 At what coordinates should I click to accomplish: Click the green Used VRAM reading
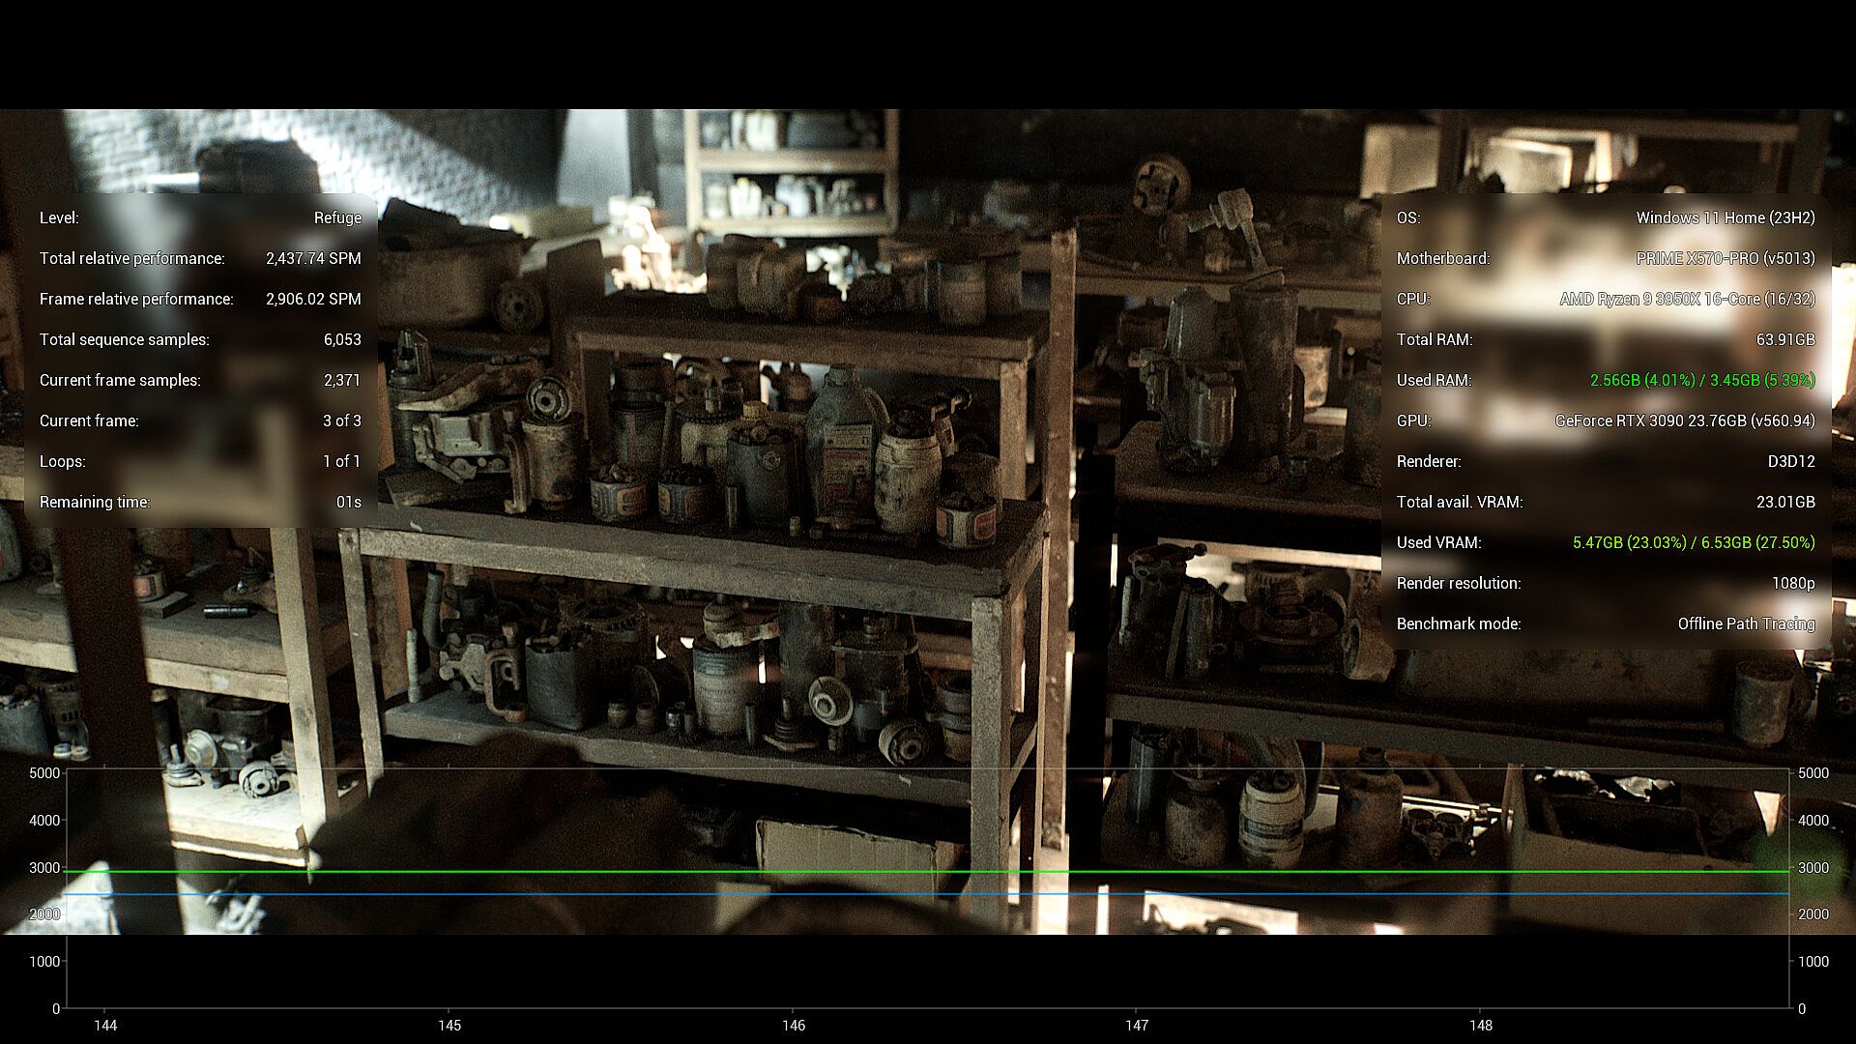[x=1694, y=542]
